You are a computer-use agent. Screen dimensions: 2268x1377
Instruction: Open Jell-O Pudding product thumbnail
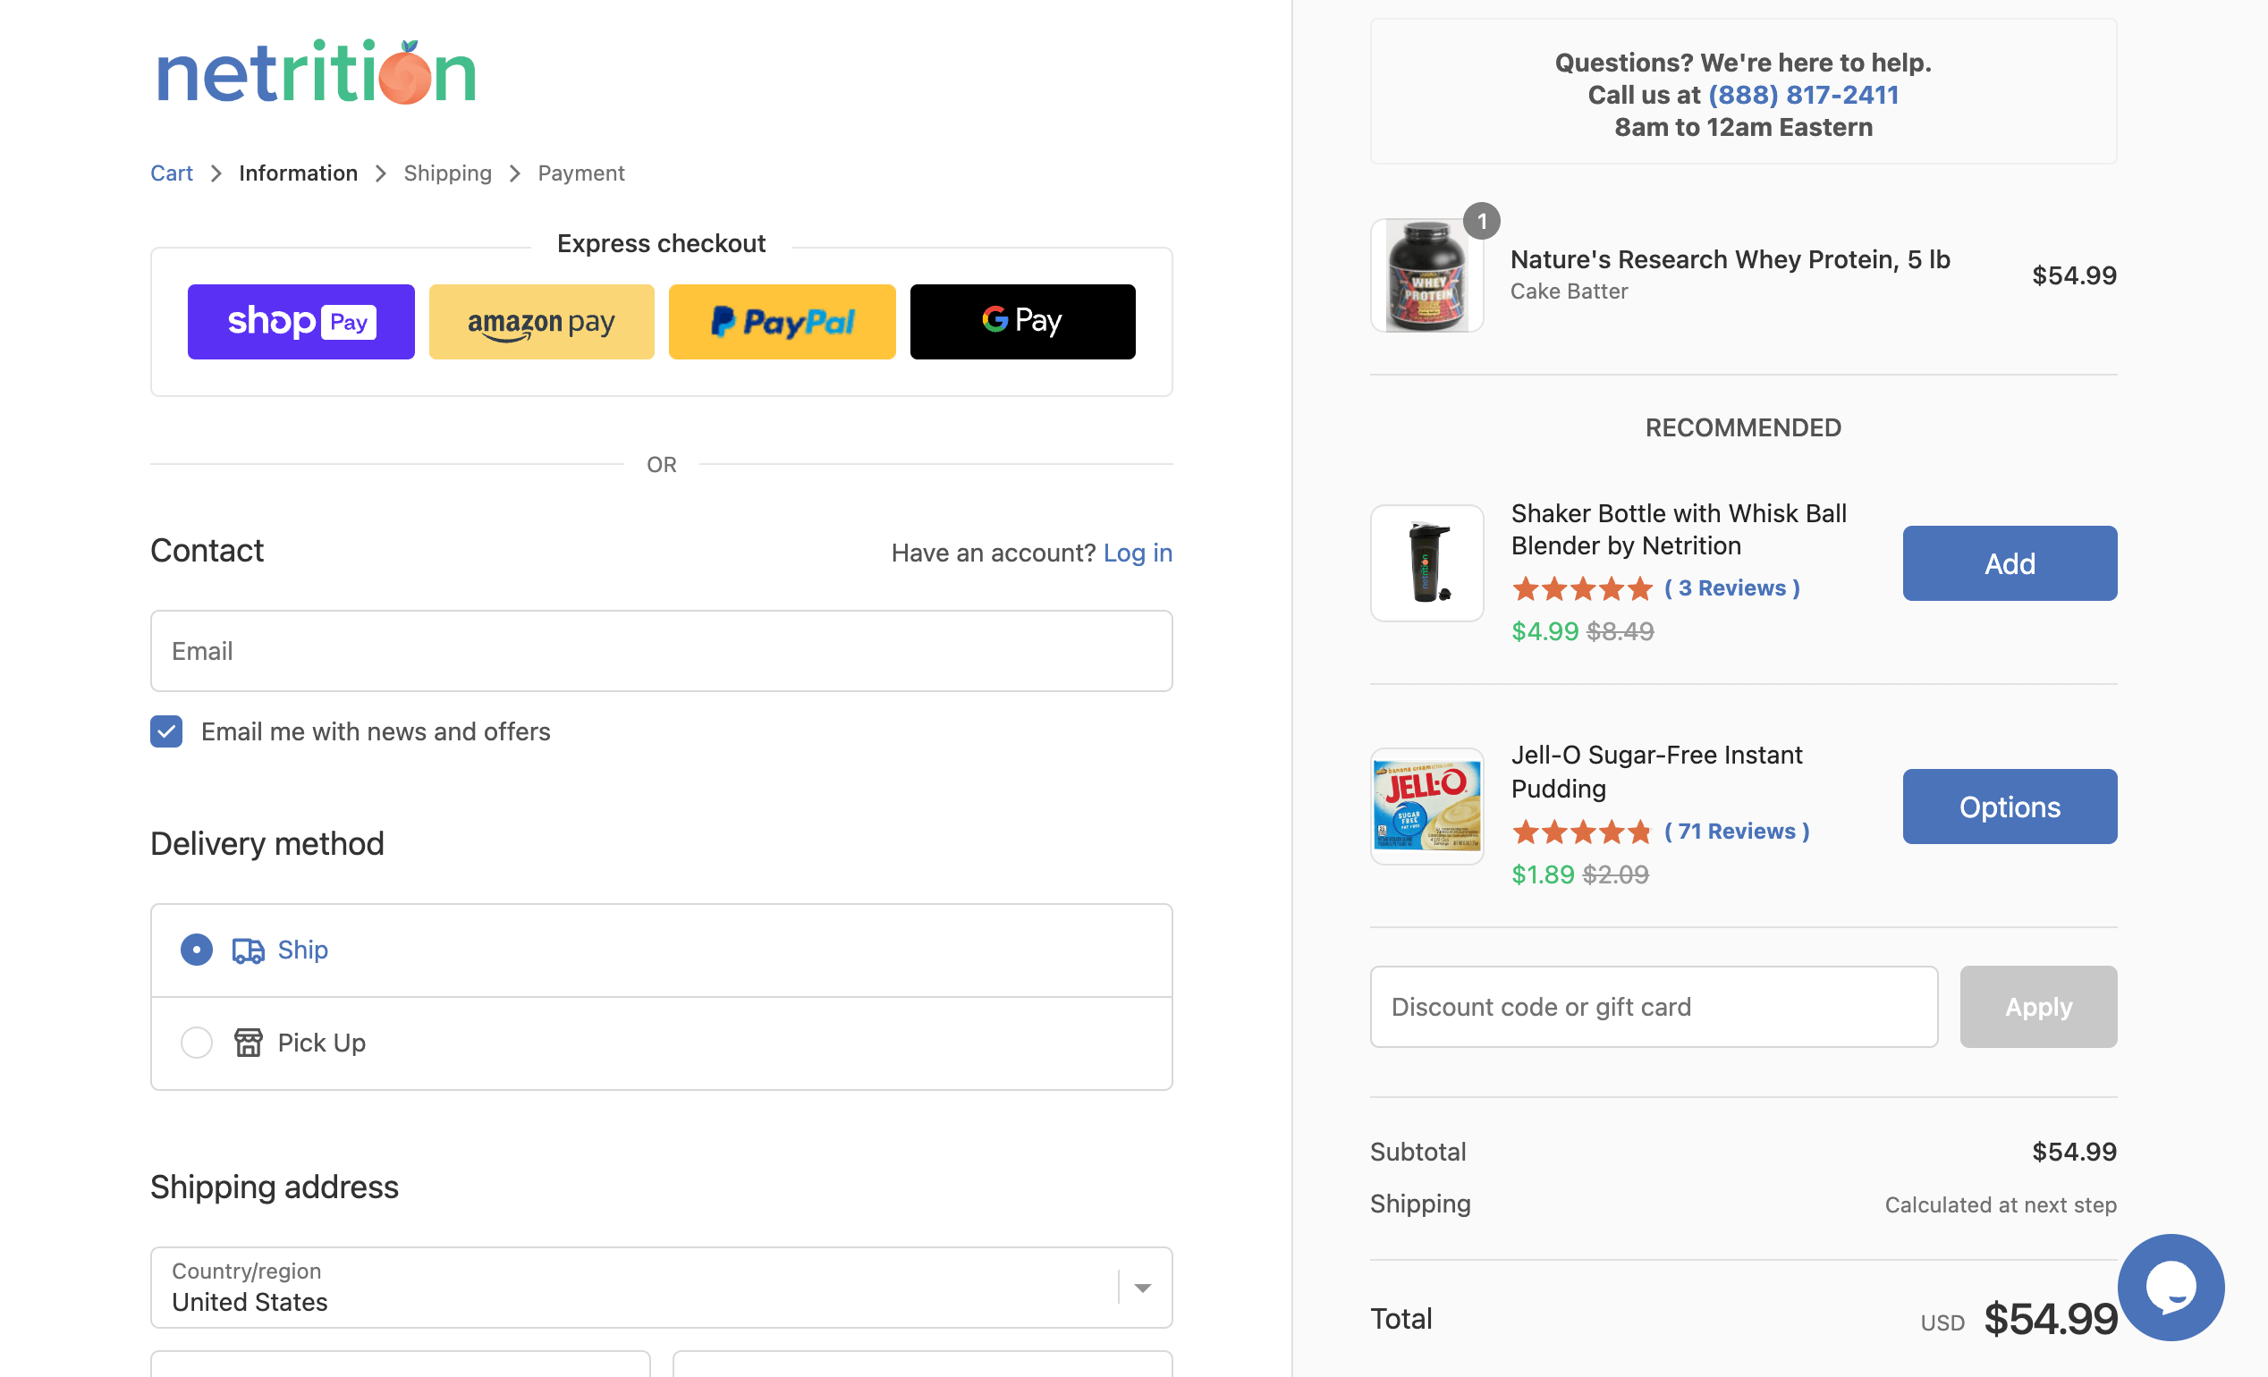coord(1426,806)
